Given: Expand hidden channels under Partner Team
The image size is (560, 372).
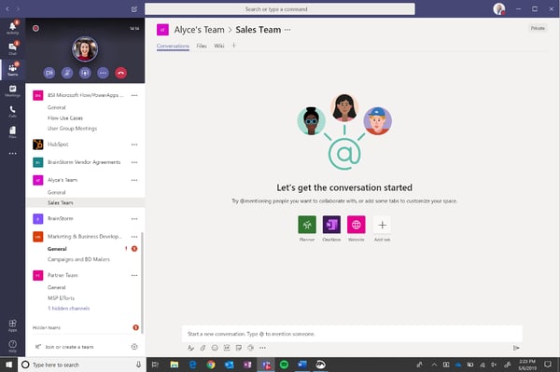Looking at the screenshot, I should coord(69,309).
